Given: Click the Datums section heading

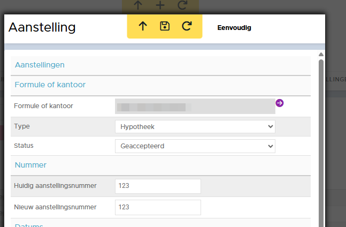Looking at the screenshot, I should tap(29, 225).
